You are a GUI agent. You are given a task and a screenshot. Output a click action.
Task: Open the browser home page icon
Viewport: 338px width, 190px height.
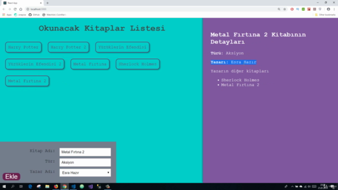click(x=21, y=9)
